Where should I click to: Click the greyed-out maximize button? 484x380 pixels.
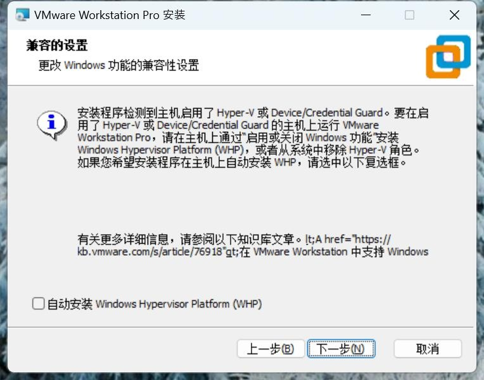click(409, 15)
